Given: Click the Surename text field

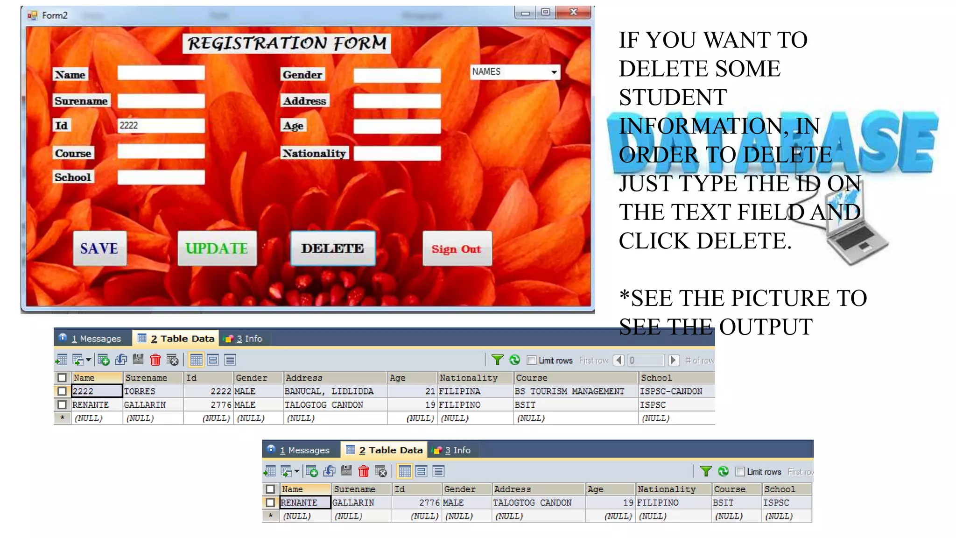Looking at the screenshot, I should (161, 101).
